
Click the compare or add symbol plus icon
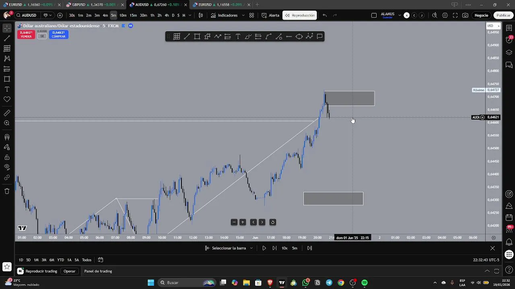(x=60, y=15)
